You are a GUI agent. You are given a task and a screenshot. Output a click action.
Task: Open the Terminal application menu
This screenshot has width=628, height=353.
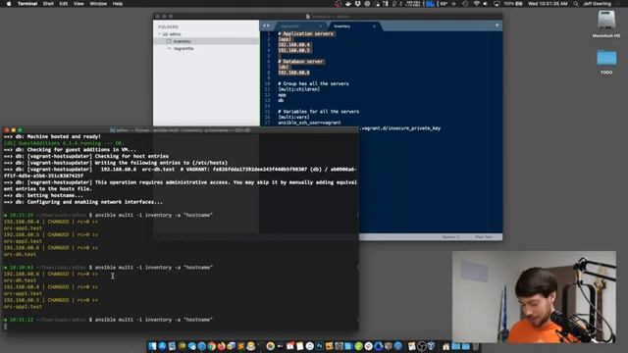27,4
